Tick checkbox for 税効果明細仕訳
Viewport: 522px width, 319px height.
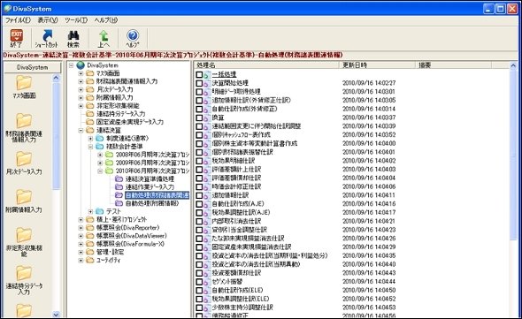199,161
